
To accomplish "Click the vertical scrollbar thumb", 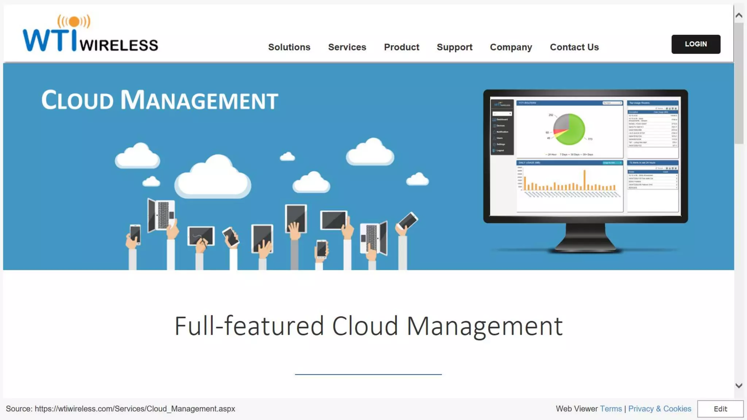I will (x=739, y=84).
